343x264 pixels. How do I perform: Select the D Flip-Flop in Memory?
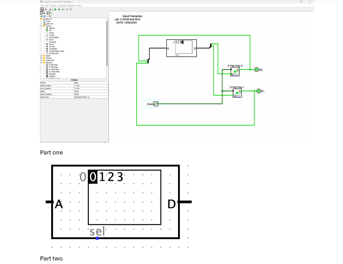53,65
